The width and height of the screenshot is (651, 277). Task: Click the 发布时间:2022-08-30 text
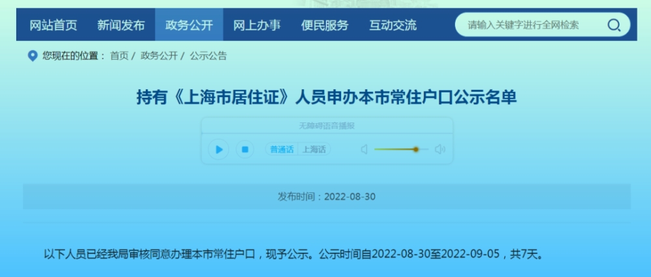click(326, 196)
